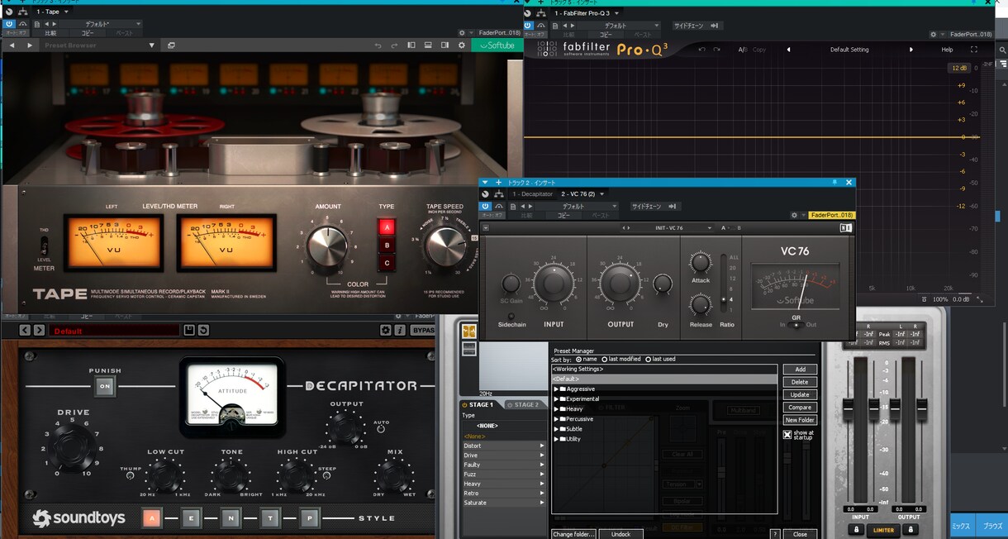
Task: Click Pro-Q 3 undo arrow
Action: coord(702,50)
